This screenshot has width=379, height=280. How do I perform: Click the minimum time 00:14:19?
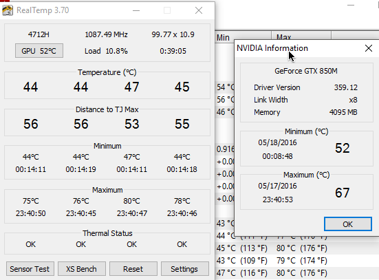point(80,169)
